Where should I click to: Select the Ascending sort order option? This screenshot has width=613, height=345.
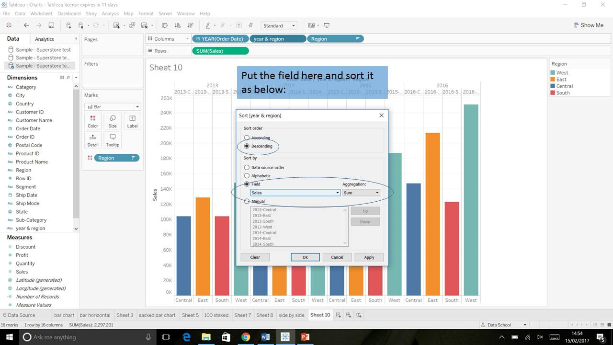click(247, 138)
